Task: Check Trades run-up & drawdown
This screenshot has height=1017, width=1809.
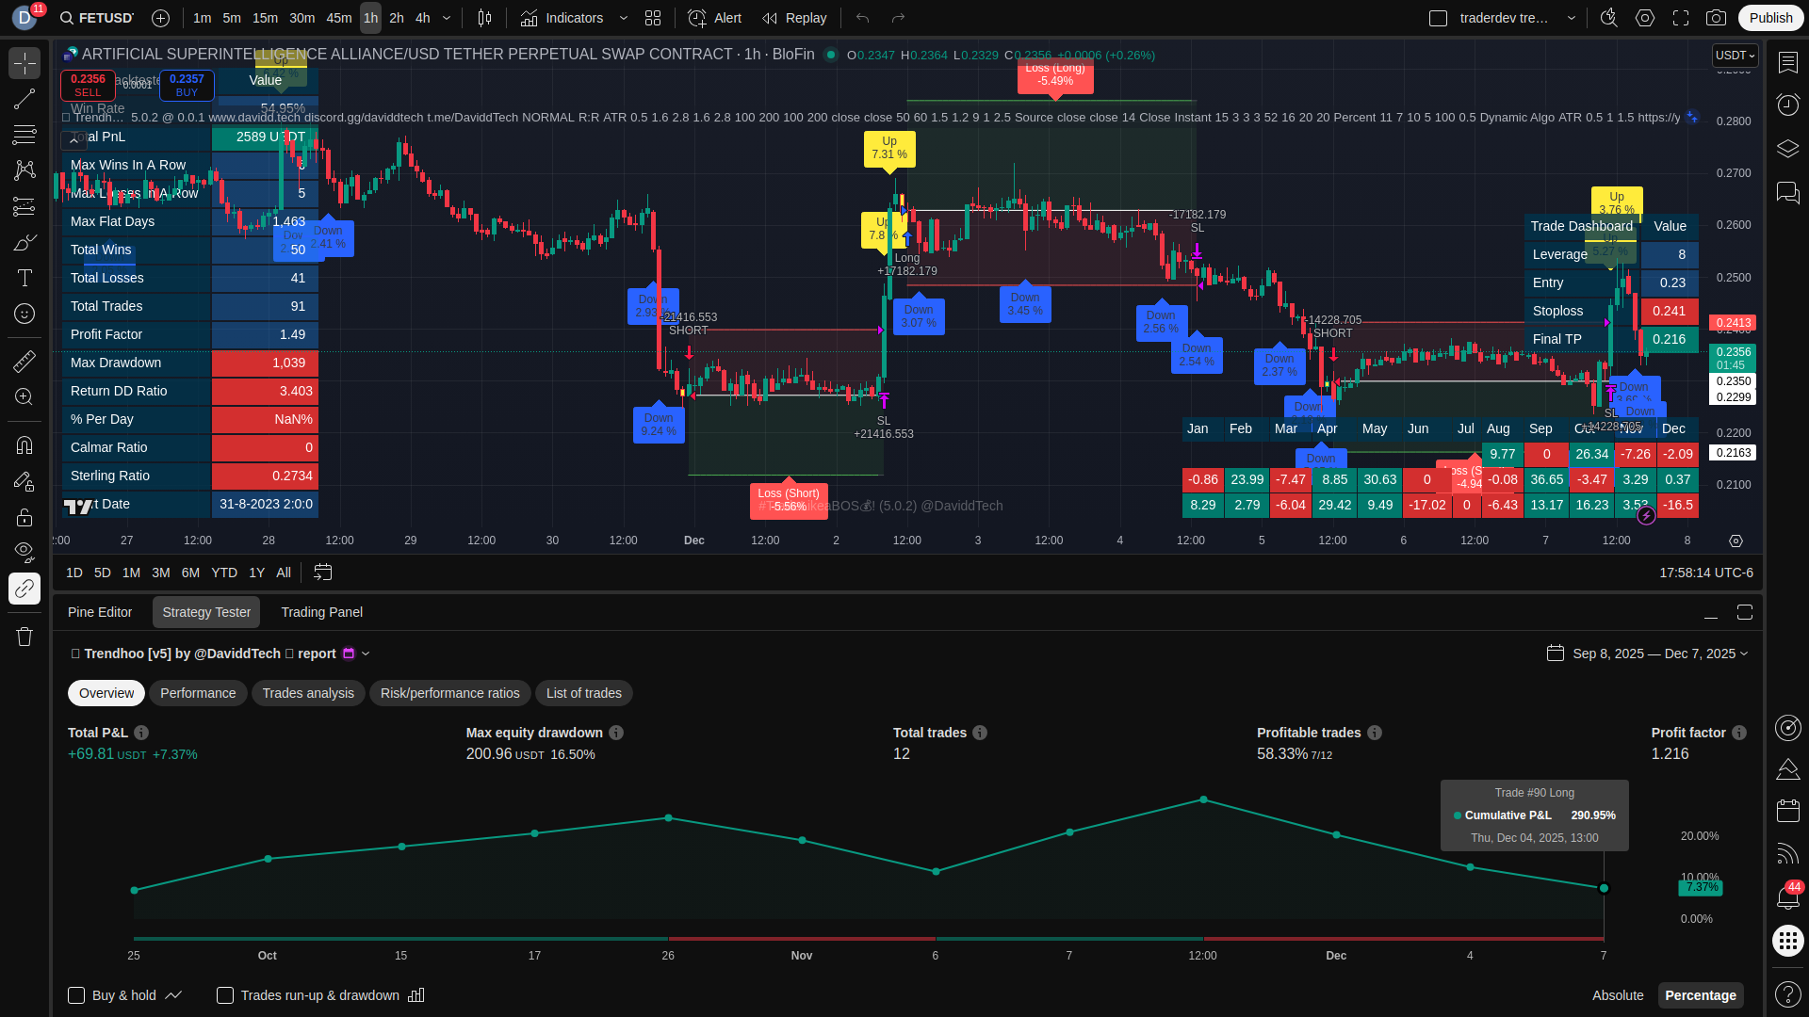Action: click(x=225, y=995)
